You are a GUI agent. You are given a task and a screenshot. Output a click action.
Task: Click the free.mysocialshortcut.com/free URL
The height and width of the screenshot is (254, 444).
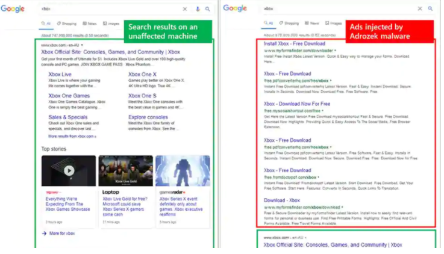pyautogui.click(x=292, y=111)
